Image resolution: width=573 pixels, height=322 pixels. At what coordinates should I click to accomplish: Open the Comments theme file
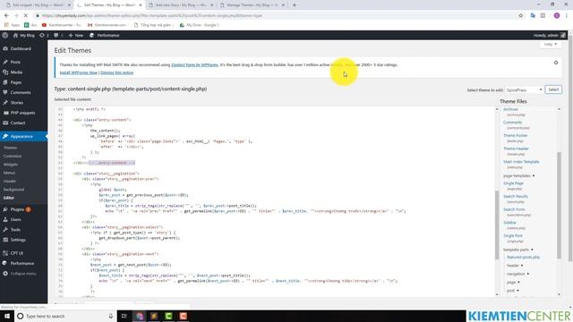(512, 123)
